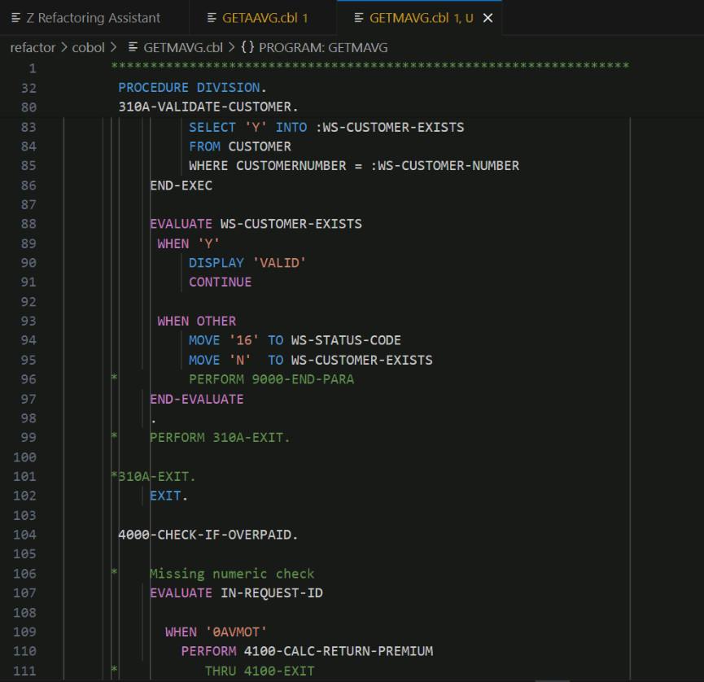Click line number 88 in gutter
704x682 pixels.
(x=28, y=224)
